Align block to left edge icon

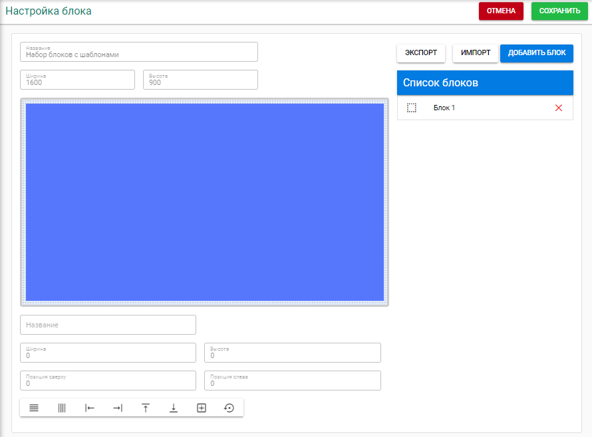(90, 408)
